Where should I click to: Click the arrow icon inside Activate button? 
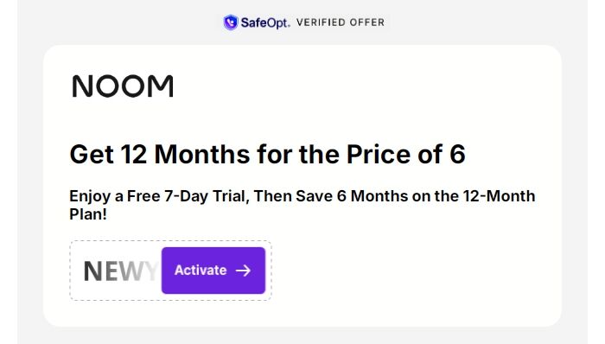tap(243, 271)
